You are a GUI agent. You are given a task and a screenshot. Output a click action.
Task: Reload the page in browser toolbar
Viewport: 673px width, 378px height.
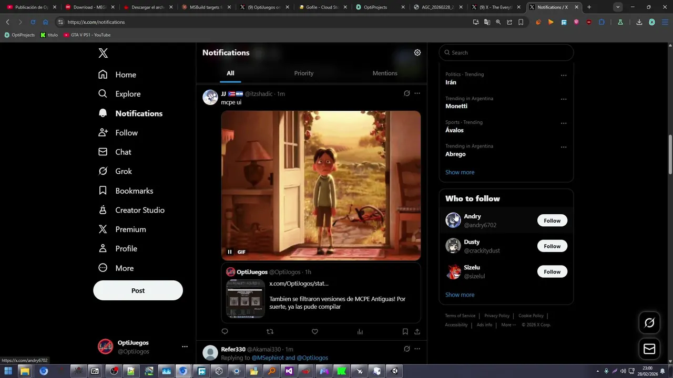(x=33, y=22)
